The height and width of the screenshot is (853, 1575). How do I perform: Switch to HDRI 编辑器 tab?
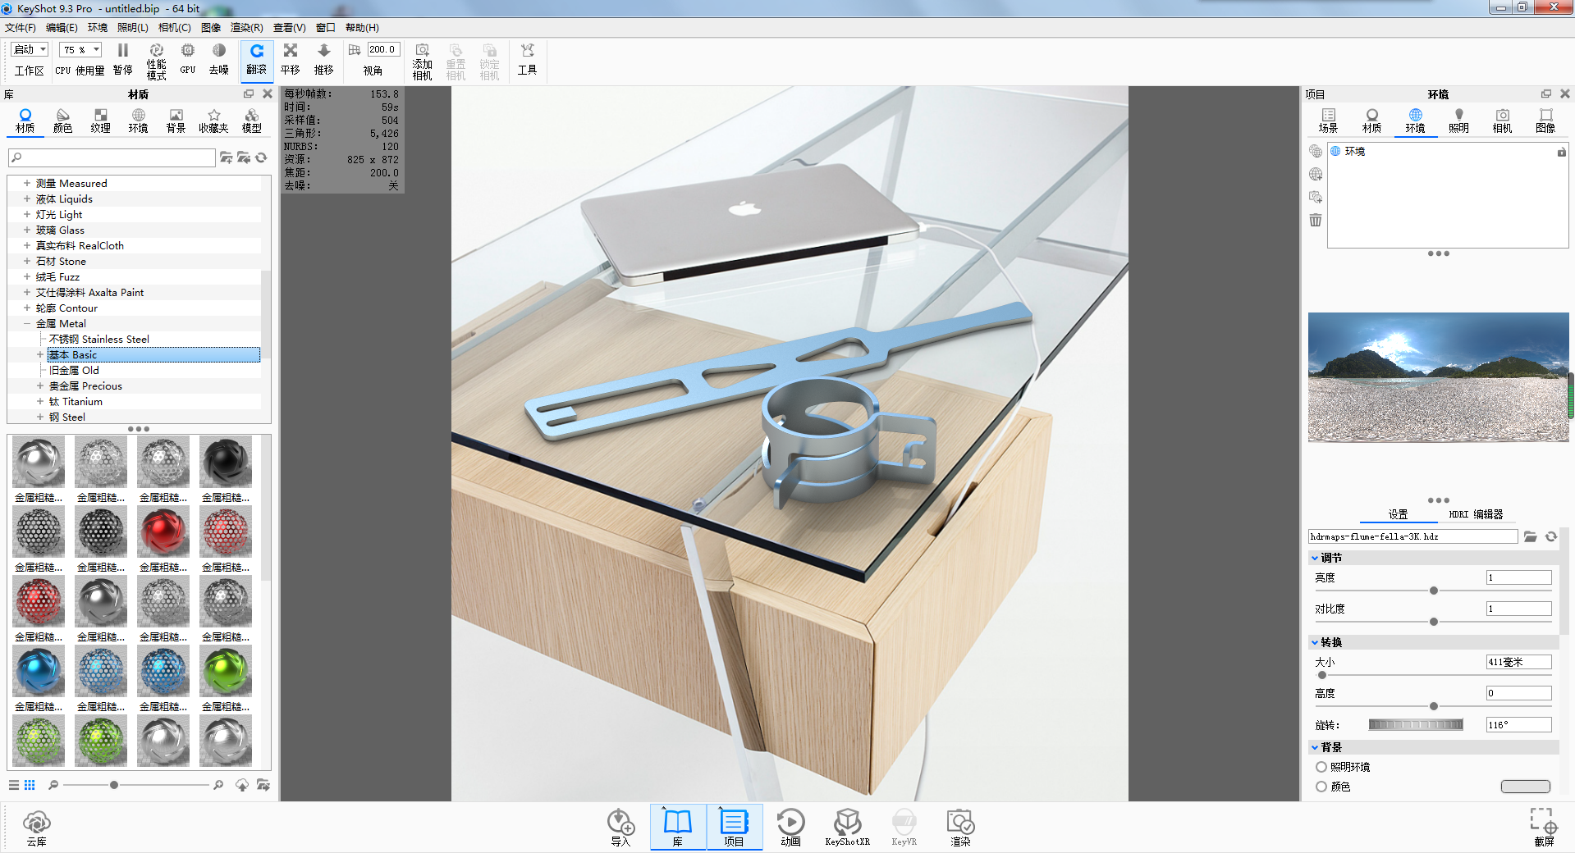pos(1476,514)
